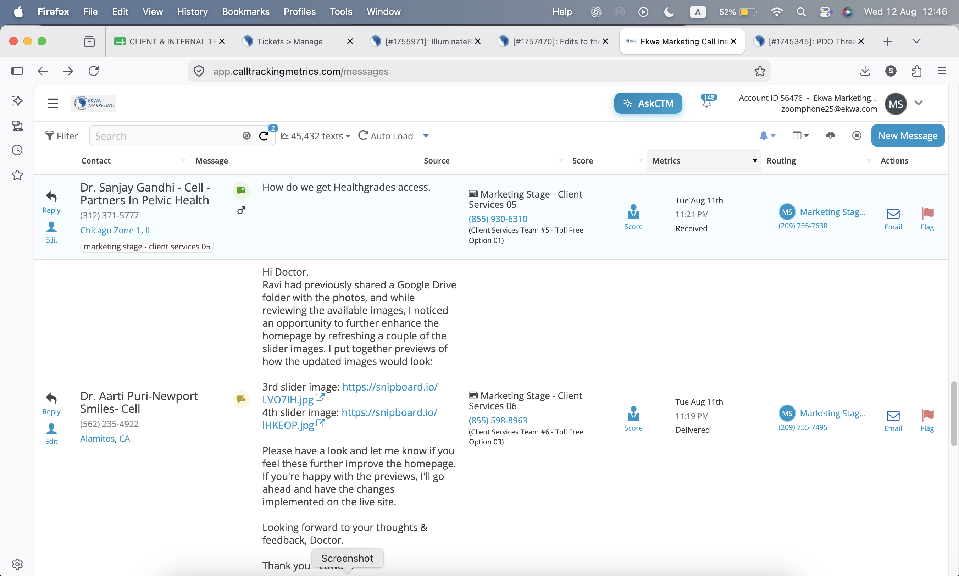Open a new browser tab

(888, 41)
